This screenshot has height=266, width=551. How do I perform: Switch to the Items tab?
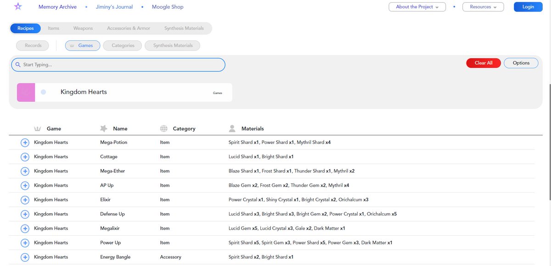[54, 28]
